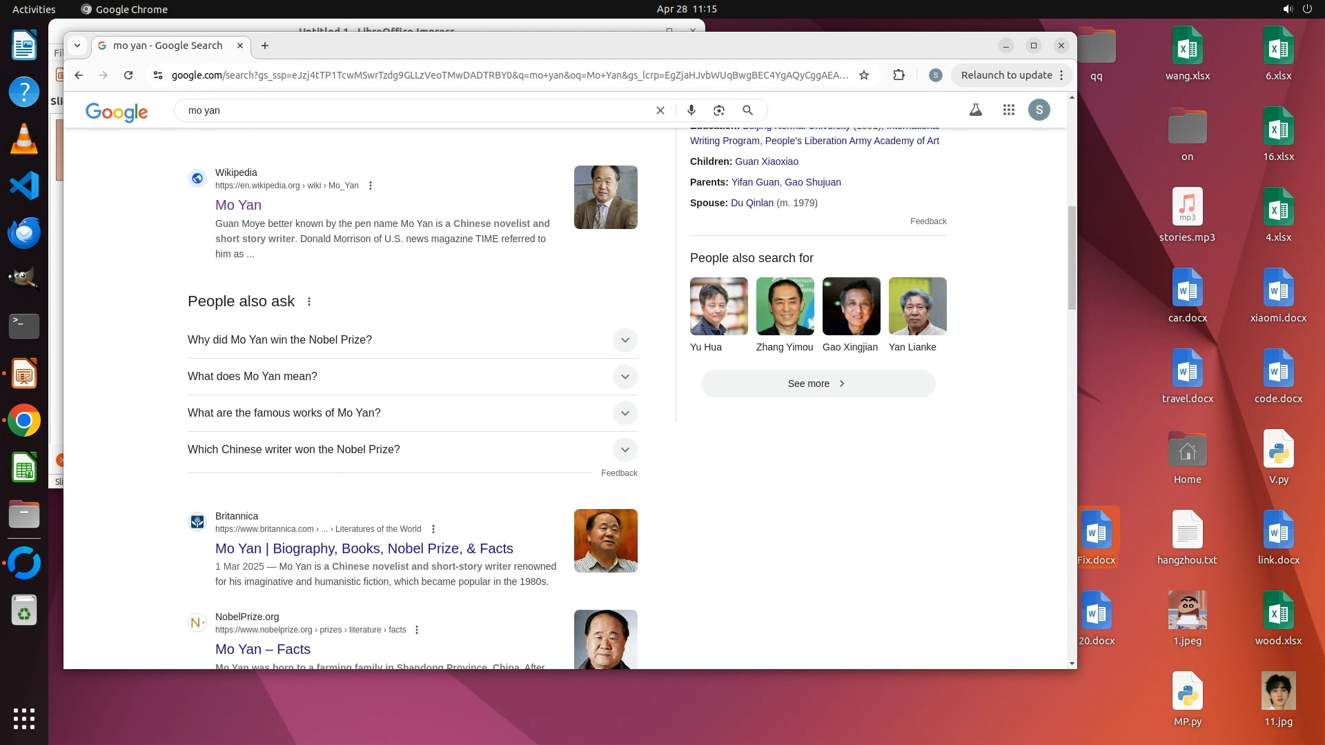Clear the search box text
Image resolution: width=1325 pixels, height=745 pixels.
click(x=660, y=110)
